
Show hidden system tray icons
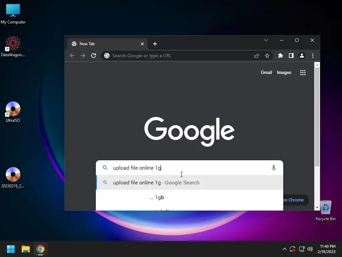(x=285, y=249)
